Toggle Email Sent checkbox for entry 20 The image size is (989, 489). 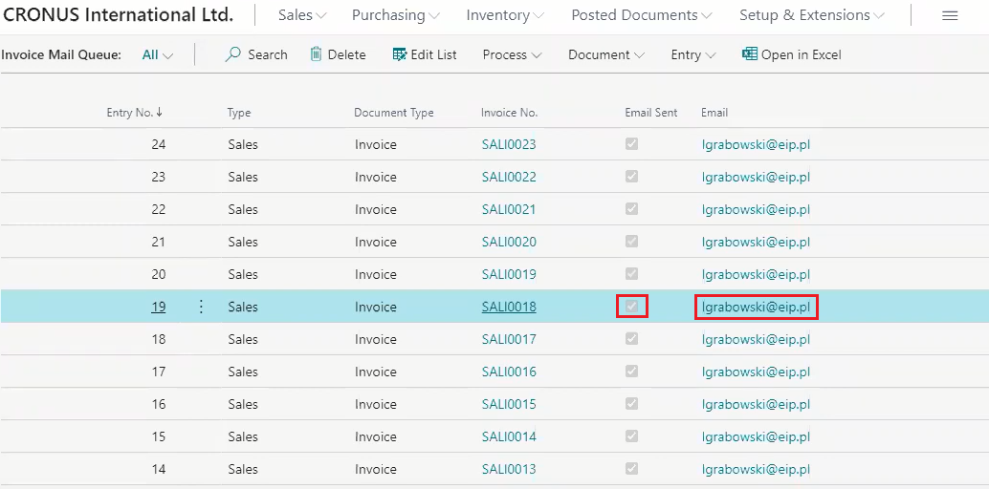631,274
